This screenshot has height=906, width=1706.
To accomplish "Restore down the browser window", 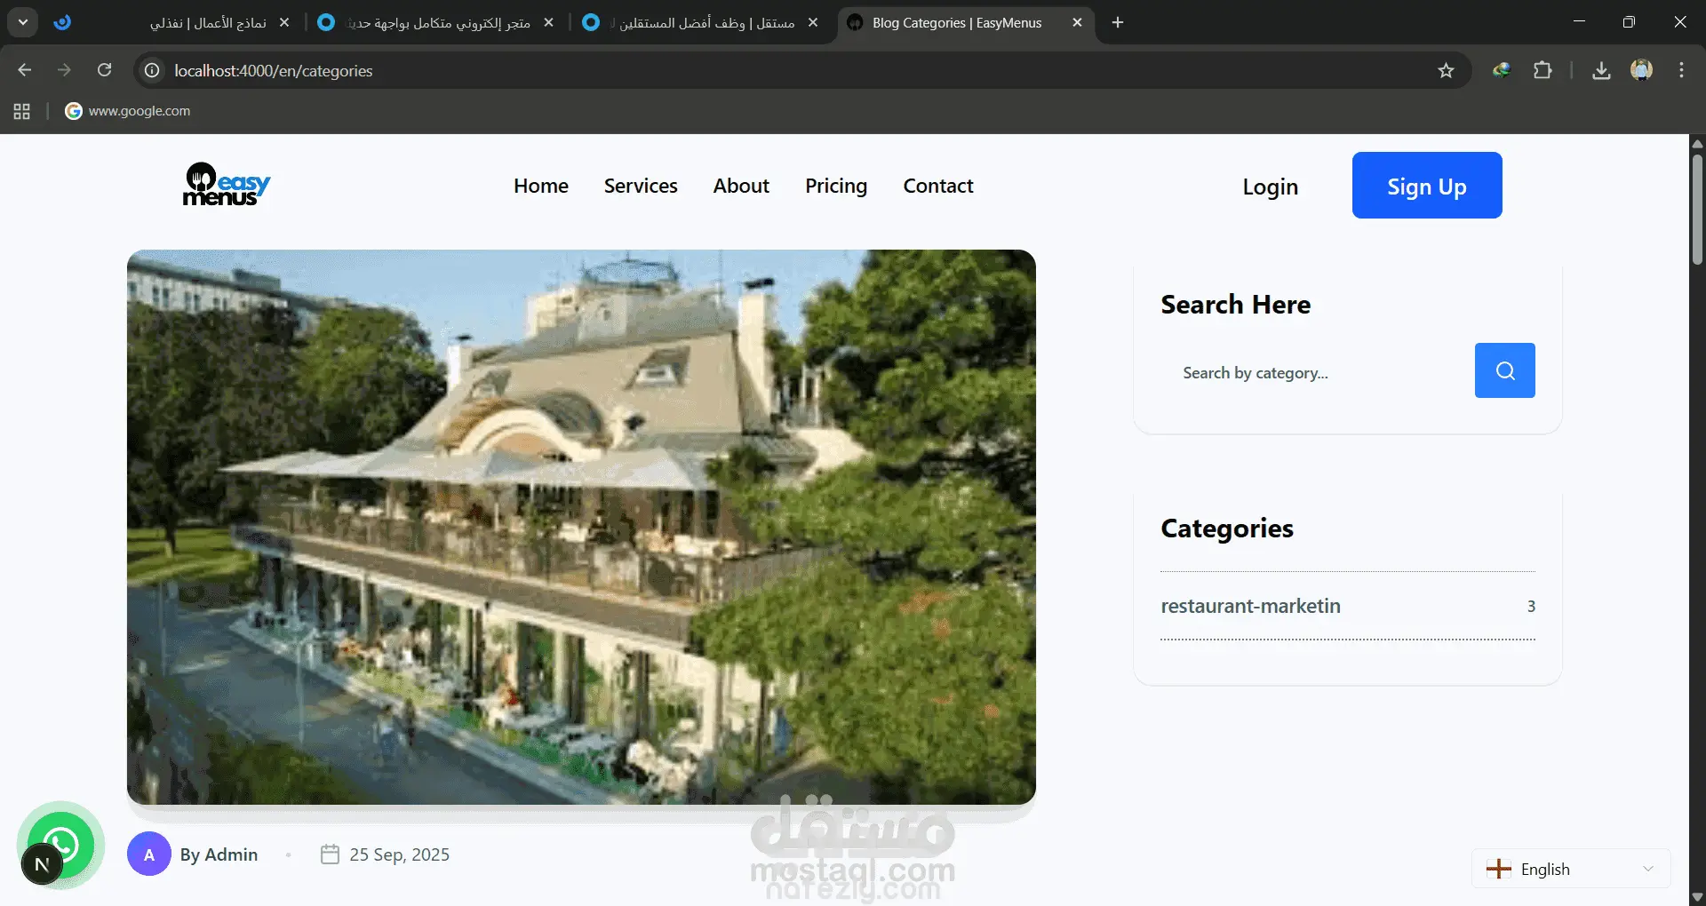I will (x=1629, y=22).
